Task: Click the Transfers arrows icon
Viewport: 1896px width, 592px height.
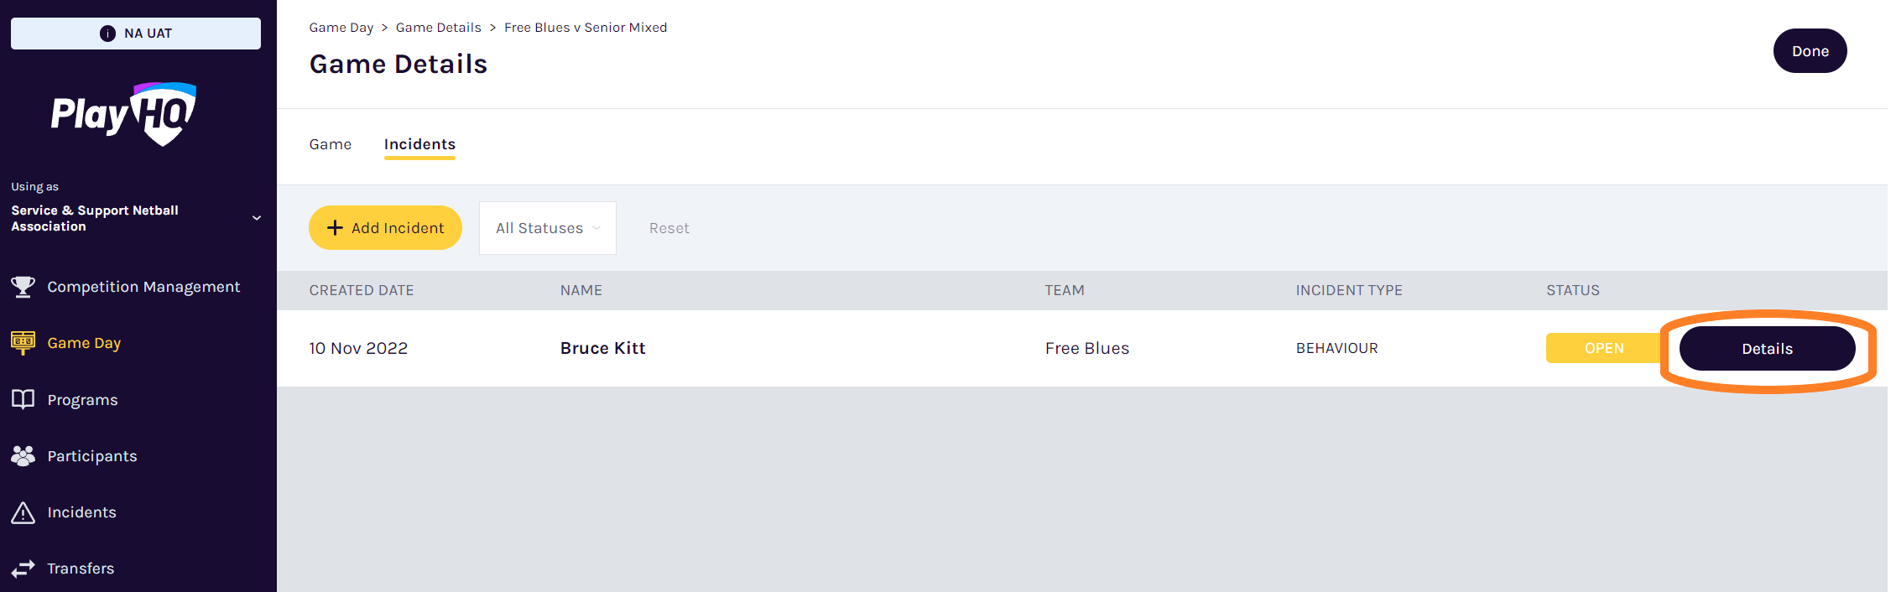Action: [x=23, y=569]
